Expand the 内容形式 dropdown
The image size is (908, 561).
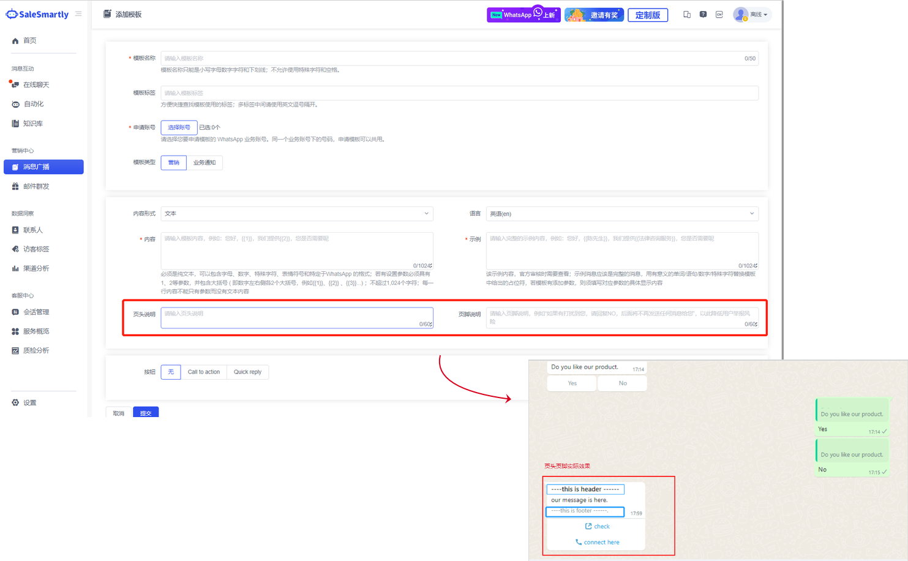click(297, 214)
